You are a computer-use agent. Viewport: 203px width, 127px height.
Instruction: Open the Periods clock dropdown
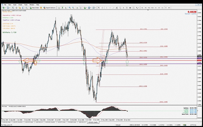(x=89, y=8)
